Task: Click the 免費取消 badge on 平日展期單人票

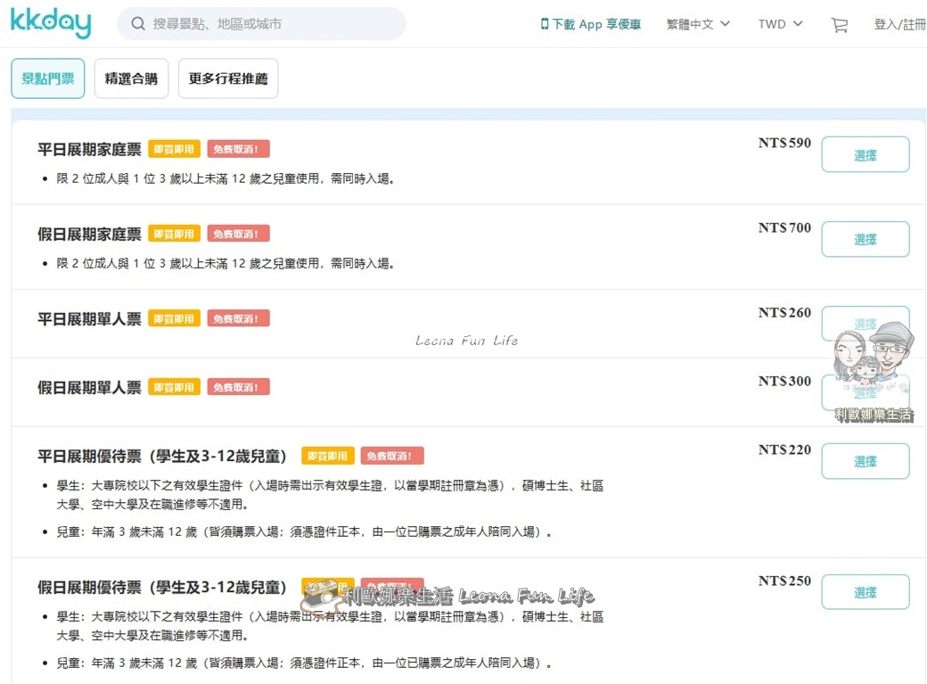Action: pyautogui.click(x=238, y=318)
